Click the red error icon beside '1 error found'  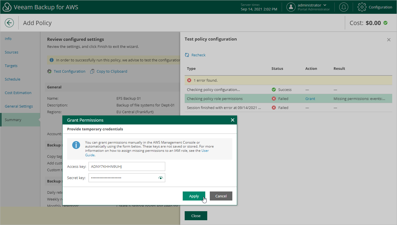189,80
